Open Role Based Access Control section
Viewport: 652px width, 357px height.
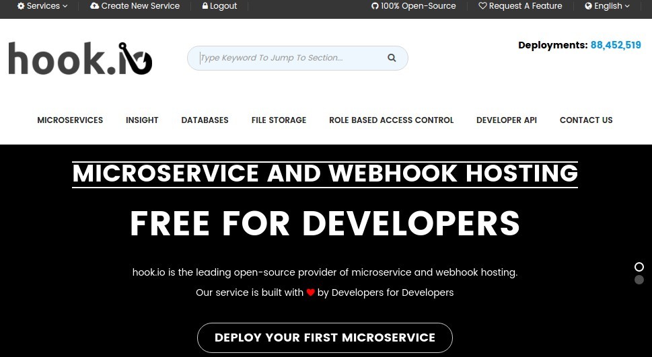(391, 120)
